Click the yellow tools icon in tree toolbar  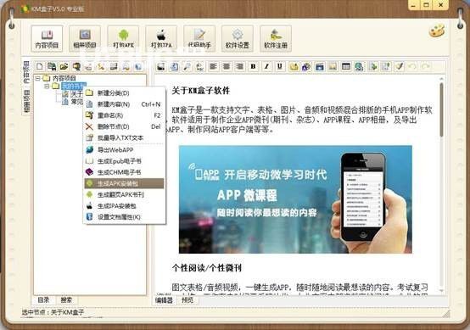pyautogui.click(x=101, y=66)
